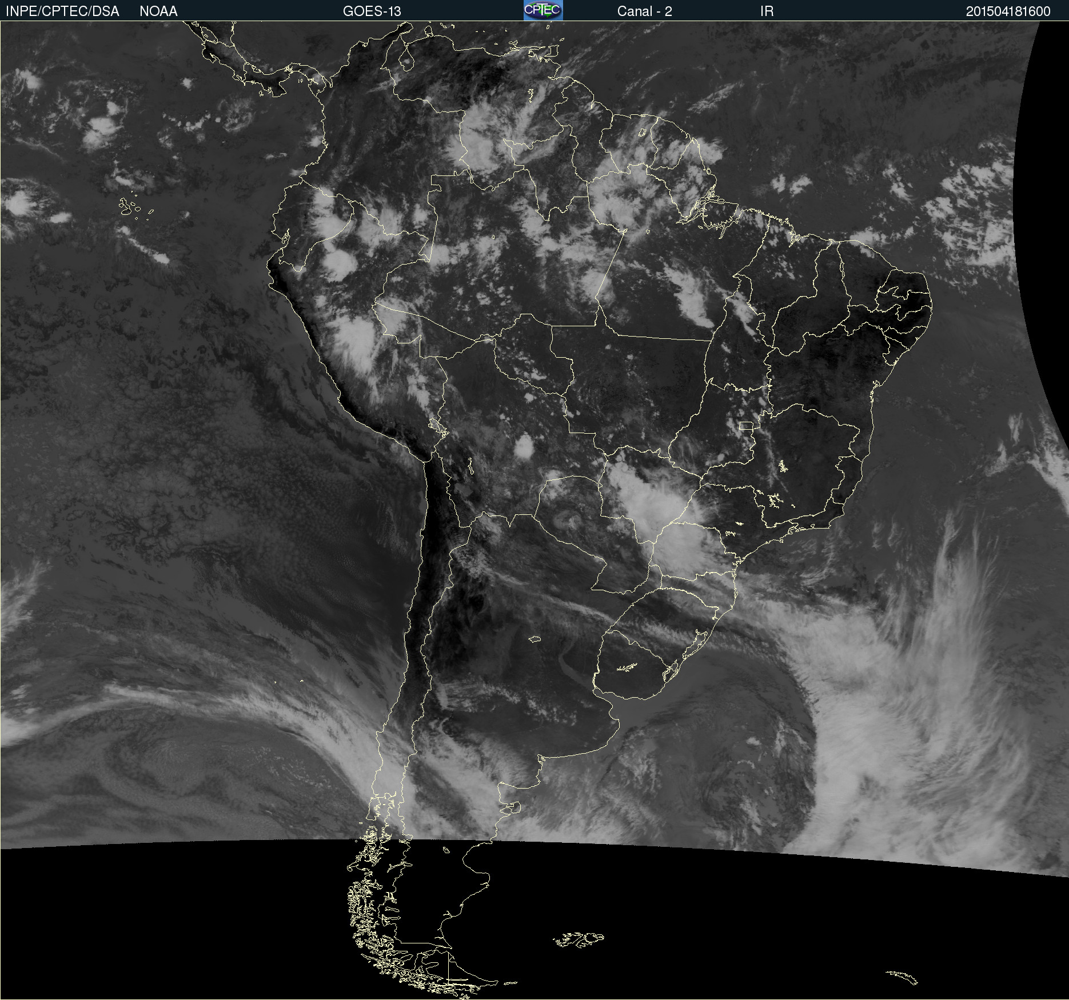Click the CPTEC logo in header
This screenshot has width=1069, height=1000.
point(543,10)
